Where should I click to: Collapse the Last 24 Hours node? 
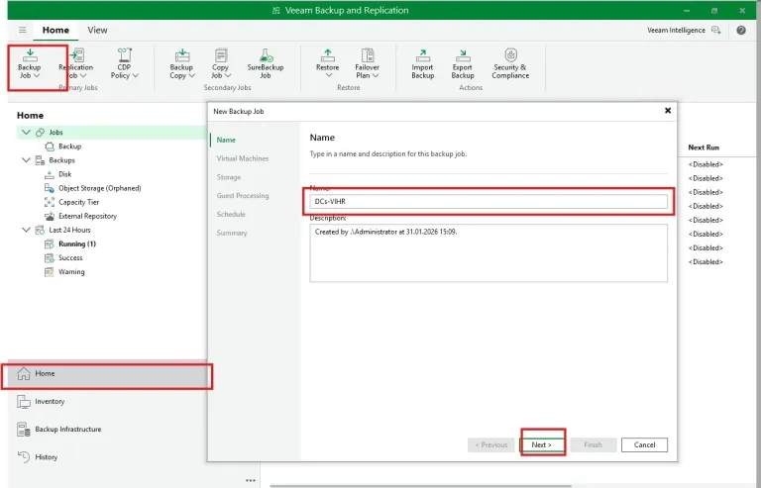[x=25, y=230]
